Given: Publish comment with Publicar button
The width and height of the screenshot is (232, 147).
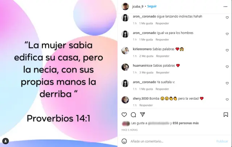Looking at the screenshot, I should (222, 141).
